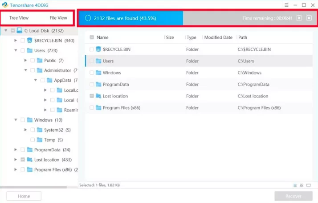Stop the scan with the stop icon
318x203 pixels.
pyautogui.click(x=309, y=18)
